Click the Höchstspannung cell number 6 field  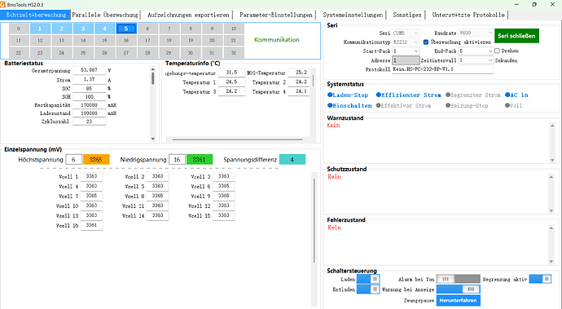point(74,160)
